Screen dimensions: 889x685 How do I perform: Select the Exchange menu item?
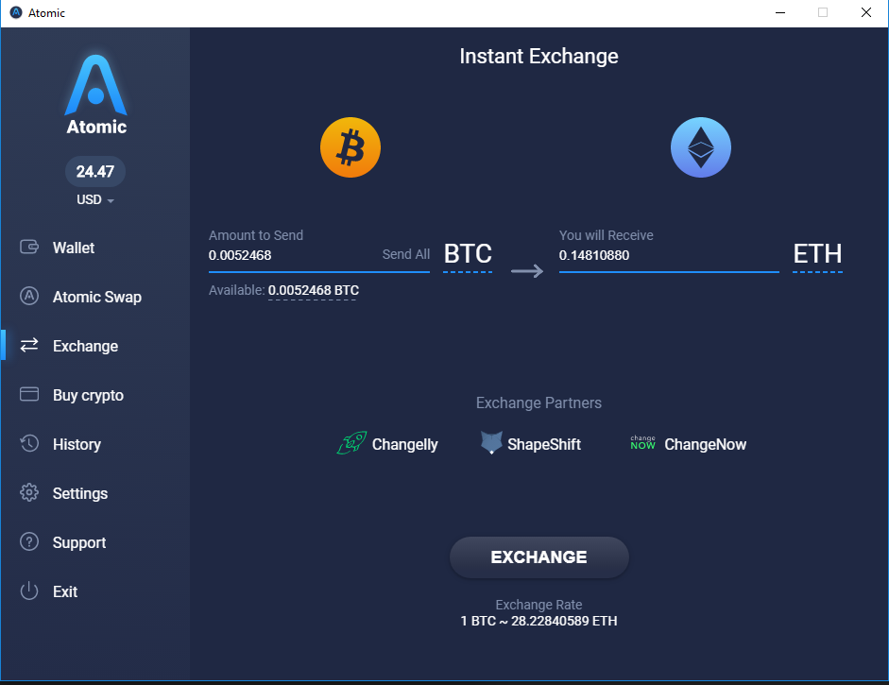point(85,346)
